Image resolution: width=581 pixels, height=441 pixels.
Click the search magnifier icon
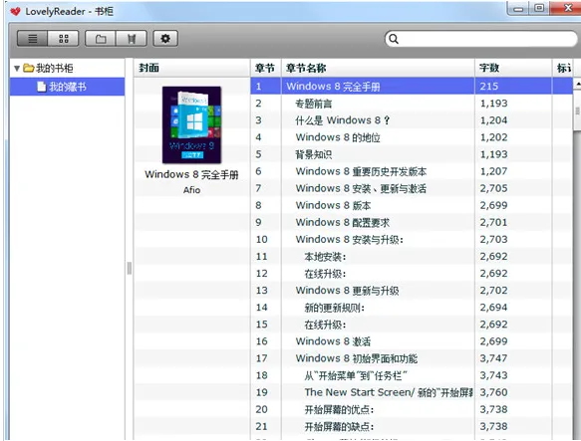pos(394,39)
